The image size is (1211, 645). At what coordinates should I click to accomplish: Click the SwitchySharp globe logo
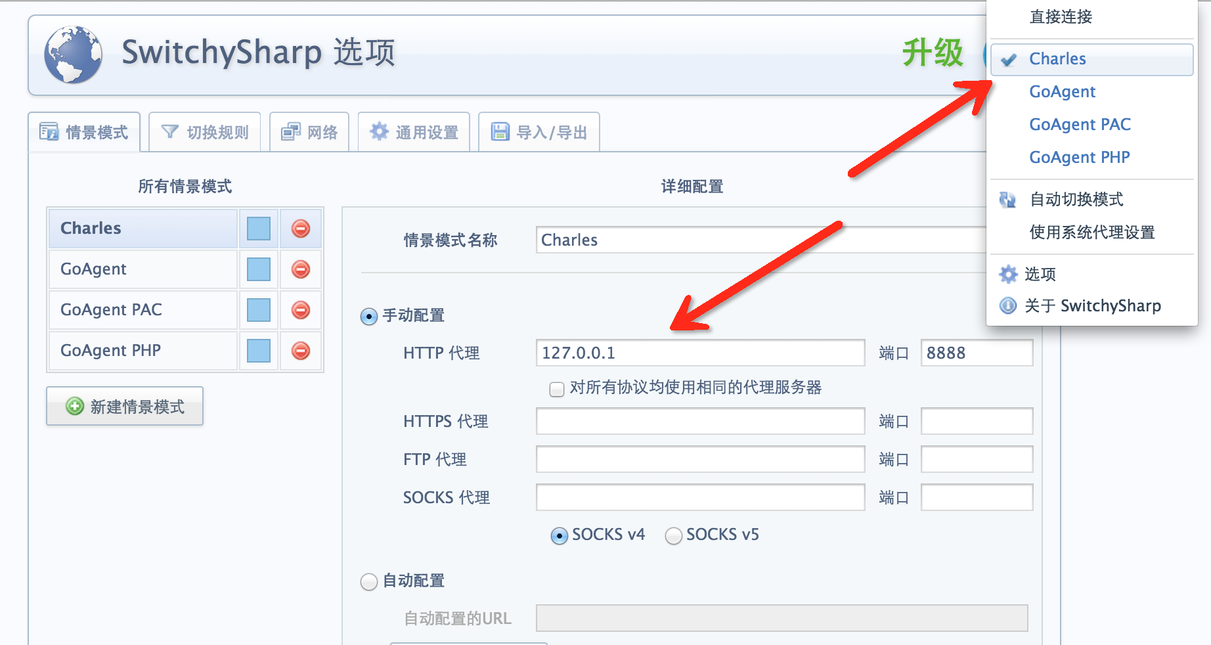point(73,55)
